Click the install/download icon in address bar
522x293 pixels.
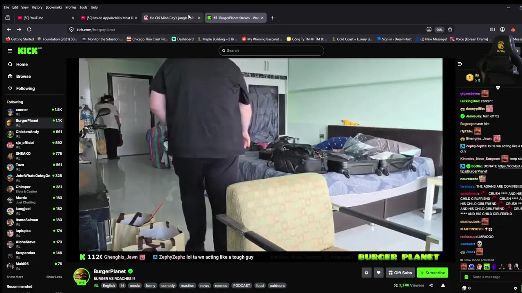pyautogui.click(x=429, y=29)
